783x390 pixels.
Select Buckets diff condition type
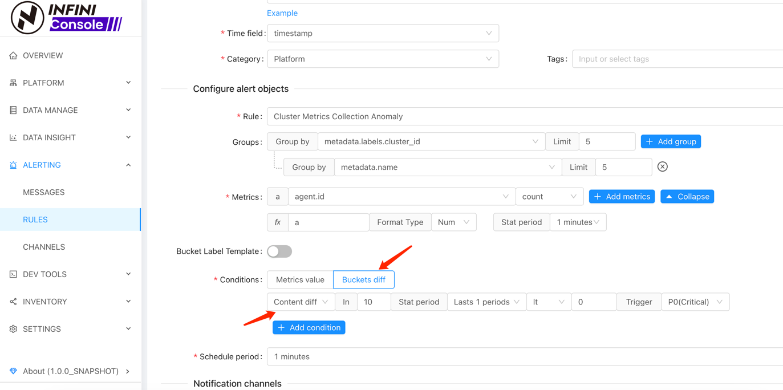(x=363, y=279)
